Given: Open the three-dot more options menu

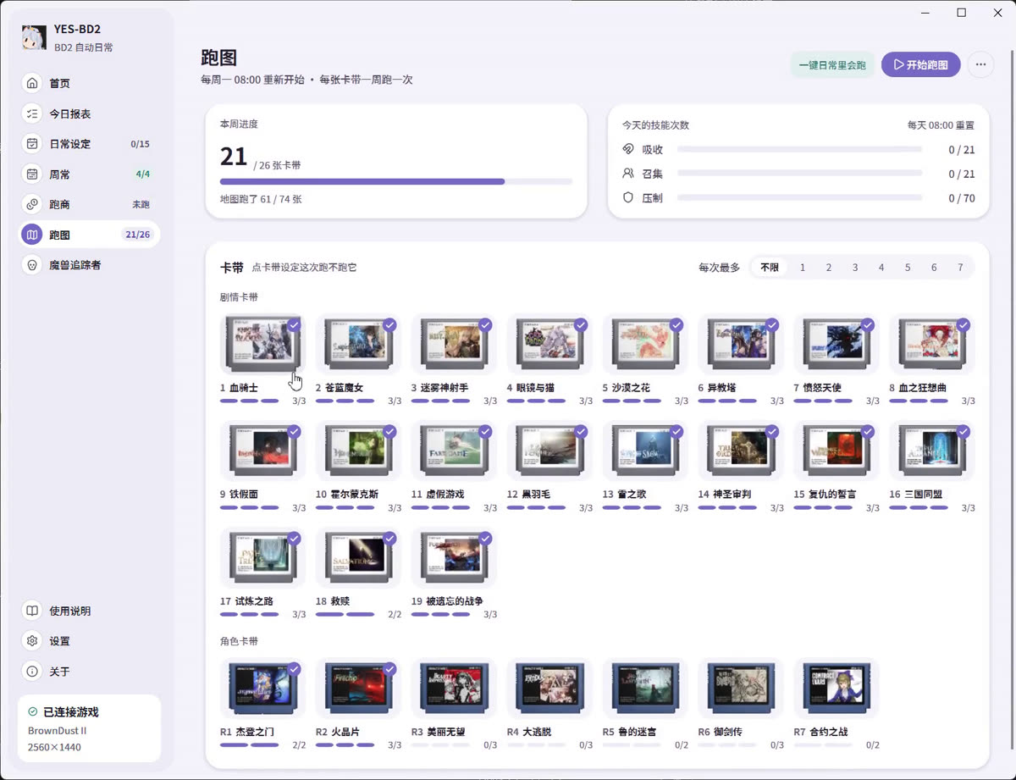Looking at the screenshot, I should click(x=980, y=64).
